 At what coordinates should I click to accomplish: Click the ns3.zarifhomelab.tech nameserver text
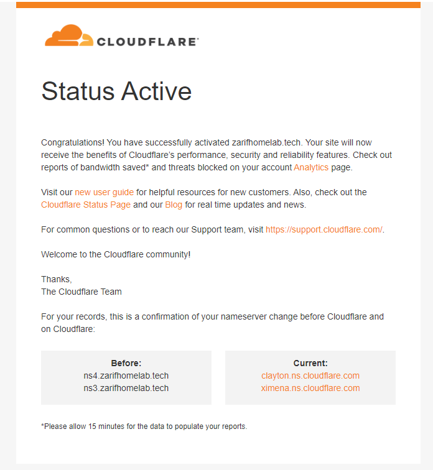[126, 388]
